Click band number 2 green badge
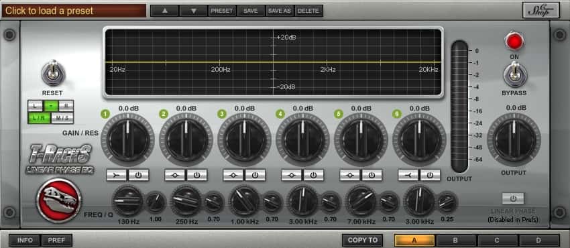This screenshot has width=570, height=248. (164, 115)
